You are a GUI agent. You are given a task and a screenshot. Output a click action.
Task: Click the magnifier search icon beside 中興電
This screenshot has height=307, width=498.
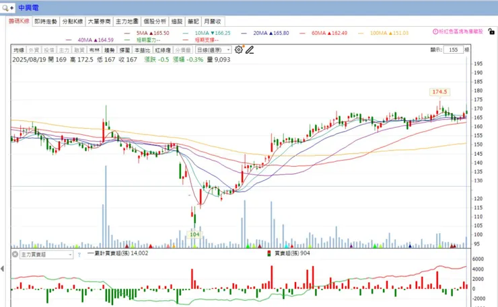[5, 8]
